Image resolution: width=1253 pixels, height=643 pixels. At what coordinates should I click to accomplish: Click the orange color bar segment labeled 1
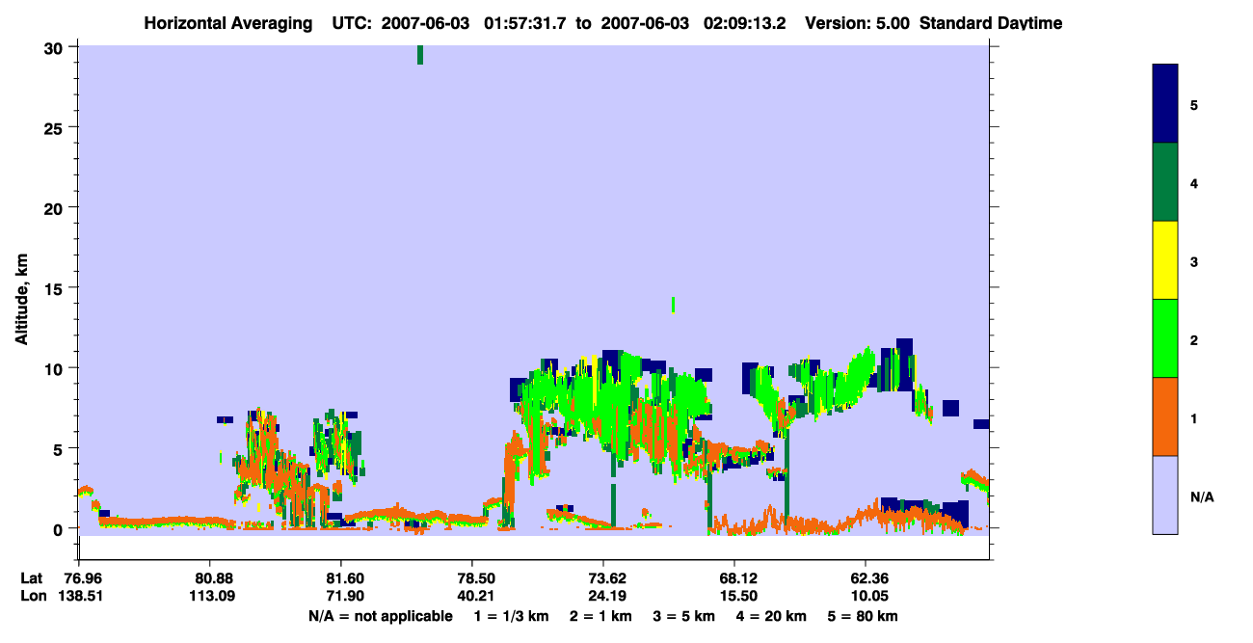(x=1165, y=416)
